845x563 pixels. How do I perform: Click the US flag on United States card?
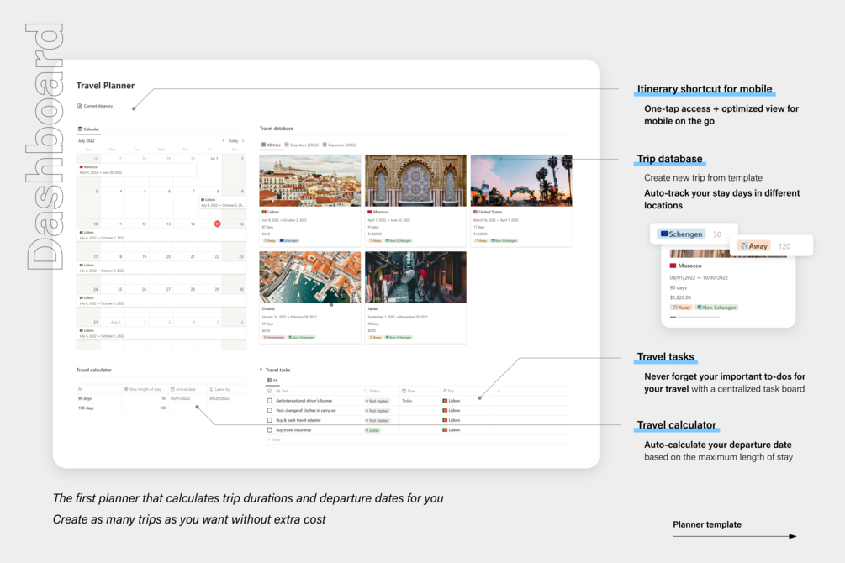point(475,213)
